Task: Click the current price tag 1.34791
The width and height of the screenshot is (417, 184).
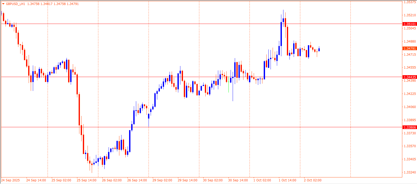Action: [410, 49]
